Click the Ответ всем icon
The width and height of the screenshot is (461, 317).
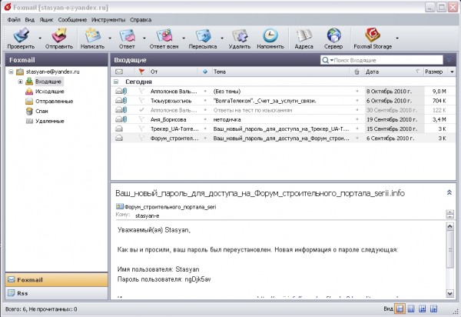pyautogui.click(x=164, y=36)
